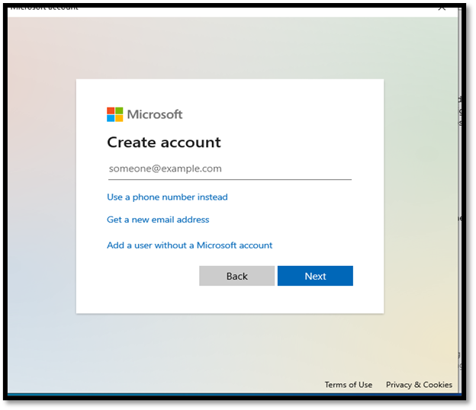476x410 pixels.
Task: Open 'Use a phone number instead' link
Action: click(x=167, y=197)
